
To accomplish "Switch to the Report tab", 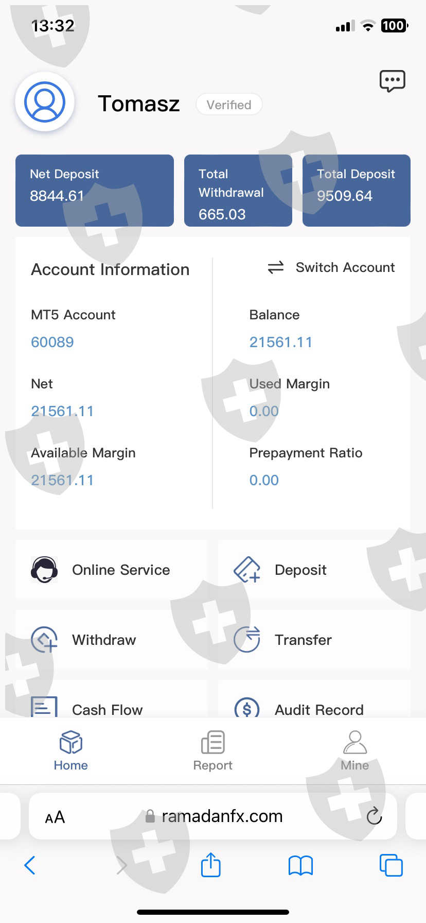I will 213,750.
